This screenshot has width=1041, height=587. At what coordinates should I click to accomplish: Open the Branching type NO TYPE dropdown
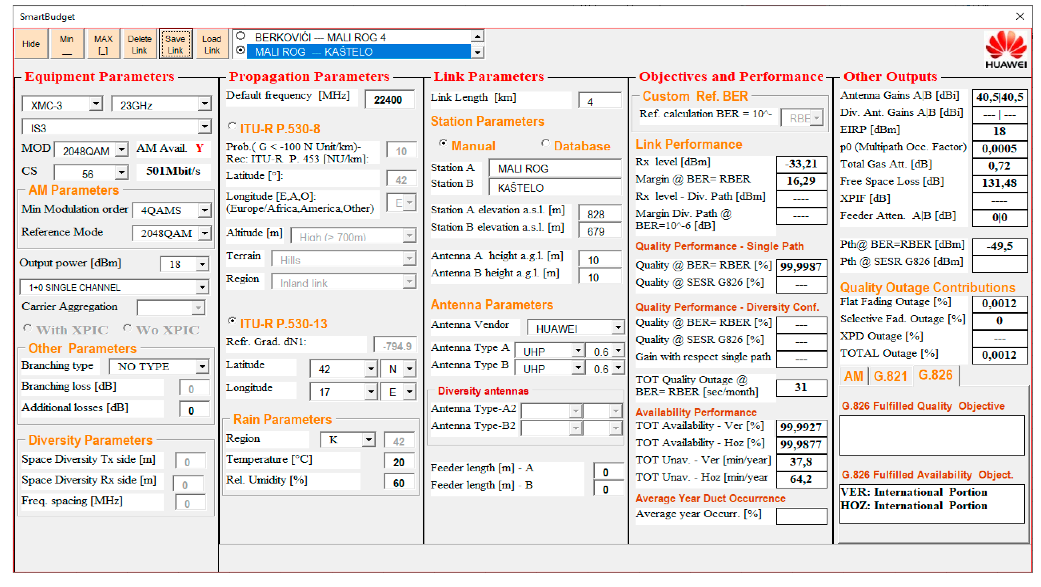202,367
